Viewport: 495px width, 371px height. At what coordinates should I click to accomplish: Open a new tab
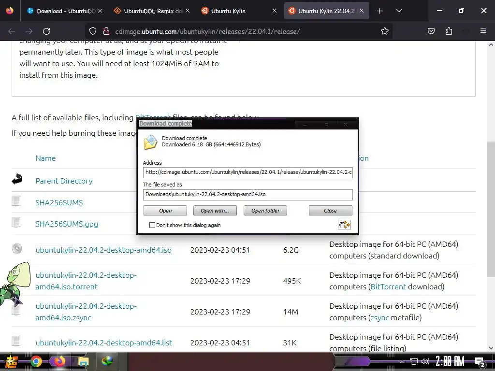(380, 11)
